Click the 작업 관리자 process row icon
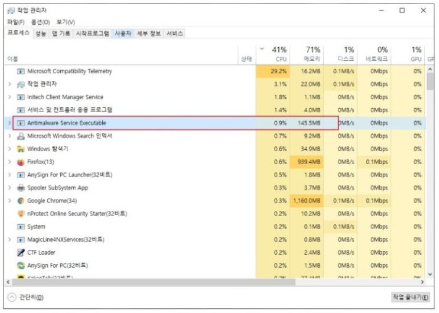Screen dimensions: 439x313 pos(21,84)
